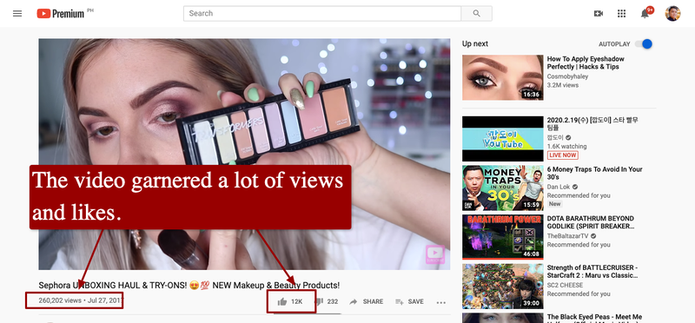Screen dimensions: 695x323
Task: Open the How To Apply Eyeshadow title link
Action: pos(586,63)
